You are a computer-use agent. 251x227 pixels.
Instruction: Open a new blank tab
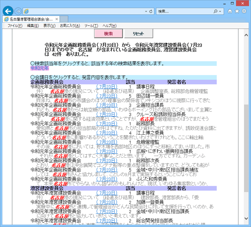point(64,19)
